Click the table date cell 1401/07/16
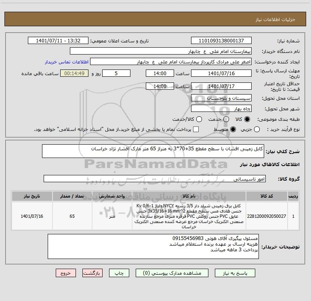This screenshot has height=301, width=311. [32, 216]
